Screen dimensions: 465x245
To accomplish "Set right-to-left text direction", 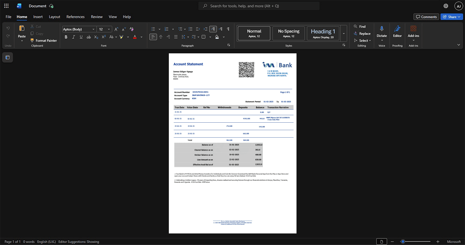I will [221, 29].
